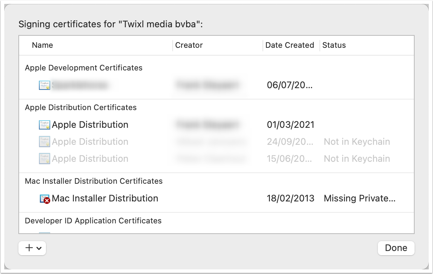Select "Apple Distribution" name dated 01/03/2021
Viewport: 433px width, 274px height.
click(x=90, y=125)
